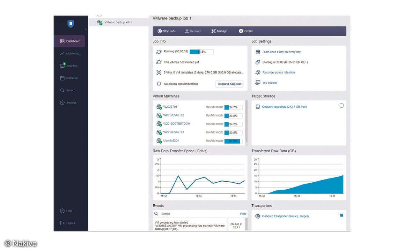Click 'HotAdd mode' in the W2022T01 row

(x=214, y=107)
